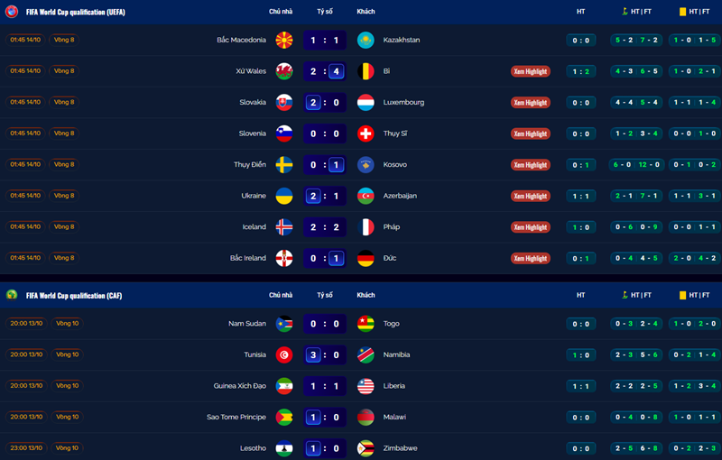Click the Vòng 8 badge for Bắc Macedonia
Image resolution: width=722 pixels, height=460 pixels.
pos(65,40)
